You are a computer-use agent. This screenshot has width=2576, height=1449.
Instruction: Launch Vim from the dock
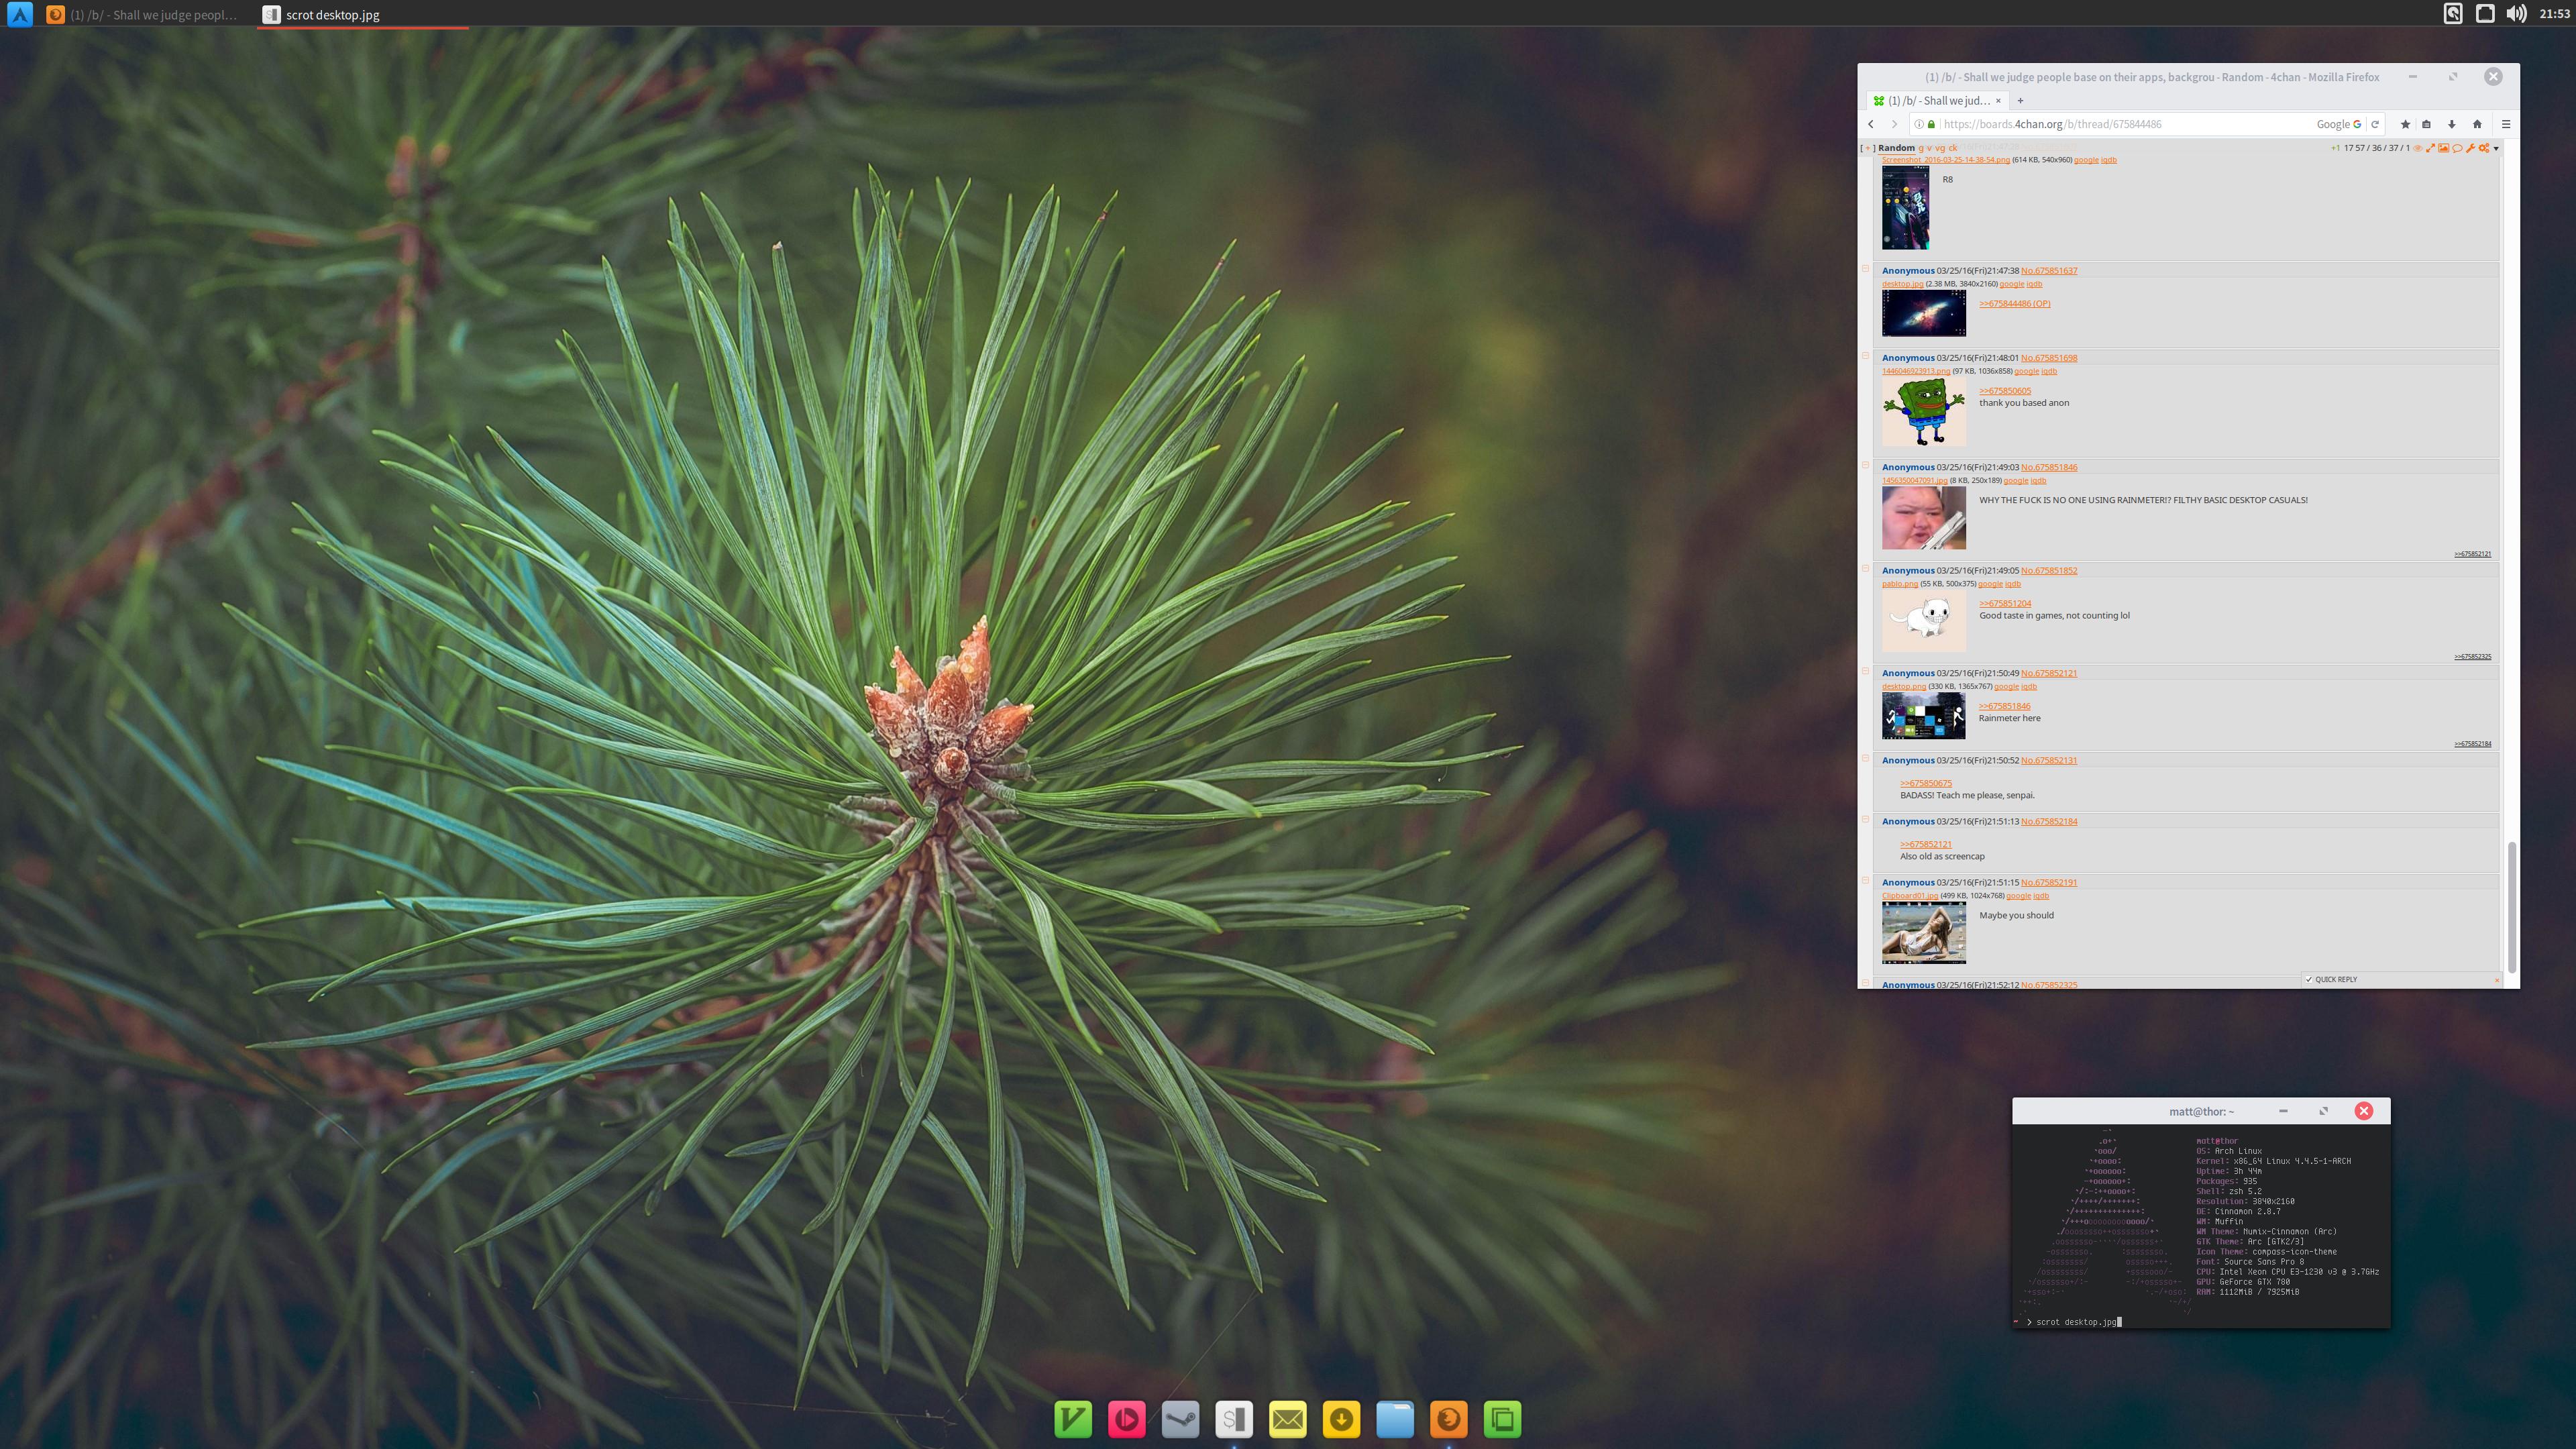click(x=1073, y=1419)
